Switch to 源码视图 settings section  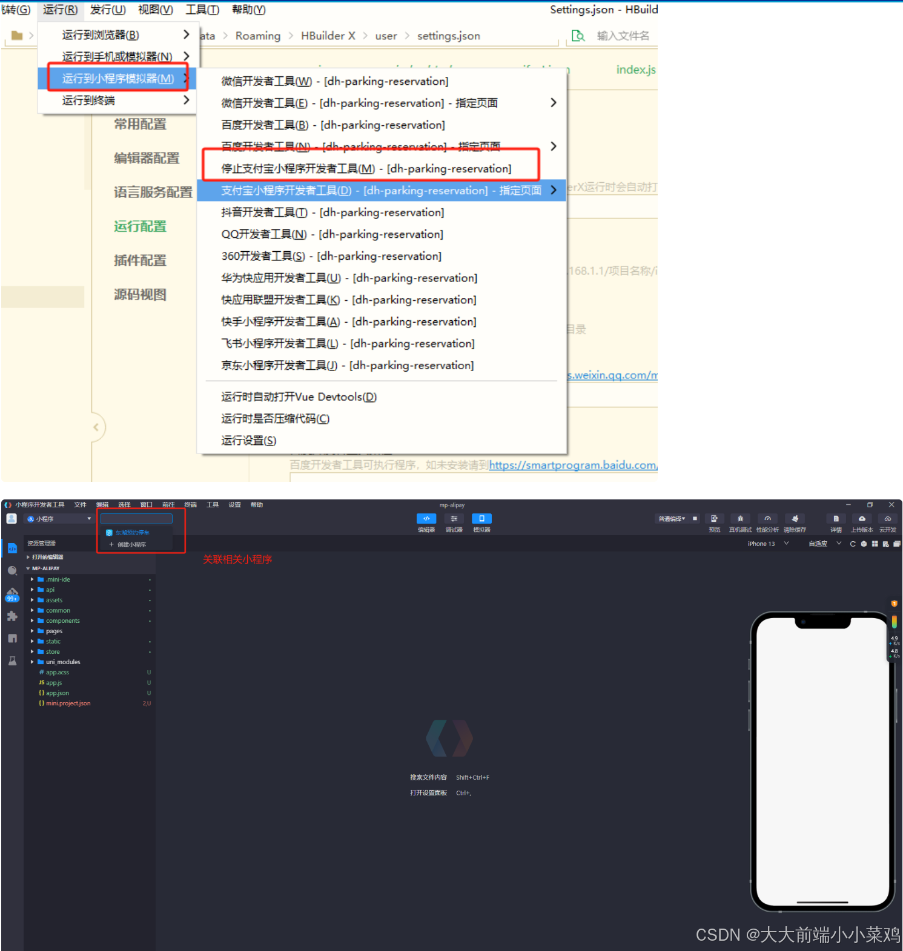click(140, 294)
